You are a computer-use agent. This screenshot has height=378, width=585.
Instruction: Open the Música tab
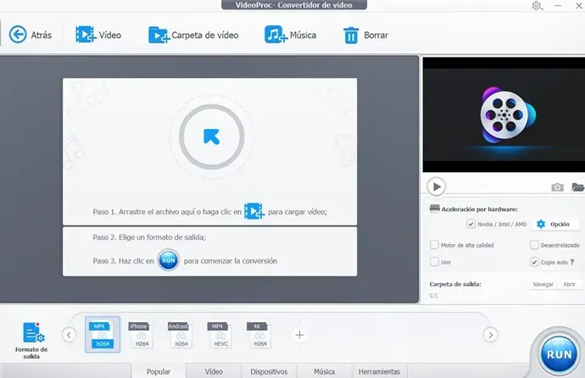point(324,371)
